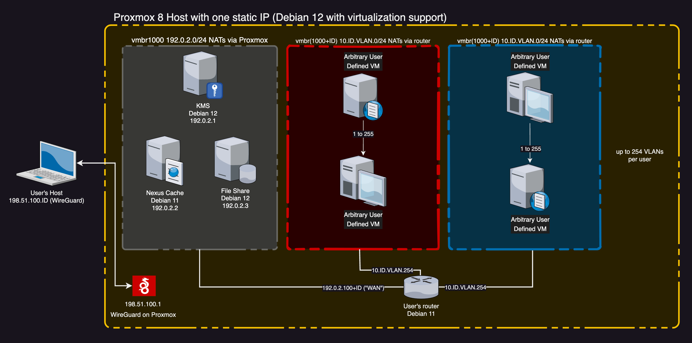The width and height of the screenshot is (692, 343).
Task: Select the Nexus Cache server icon
Action: 164,160
